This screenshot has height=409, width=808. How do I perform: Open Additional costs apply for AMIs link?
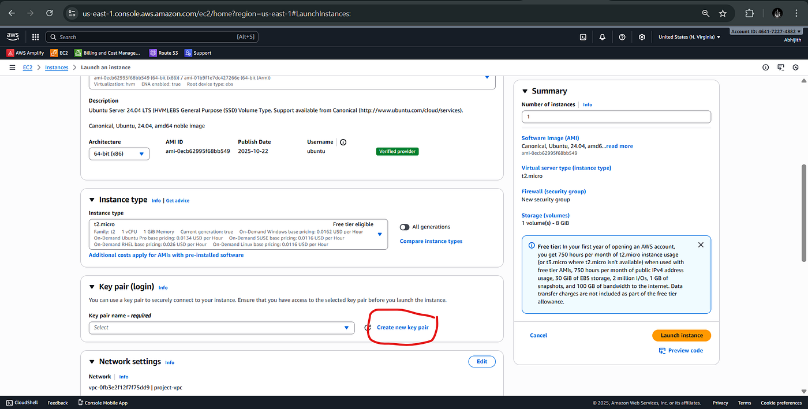click(166, 255)
